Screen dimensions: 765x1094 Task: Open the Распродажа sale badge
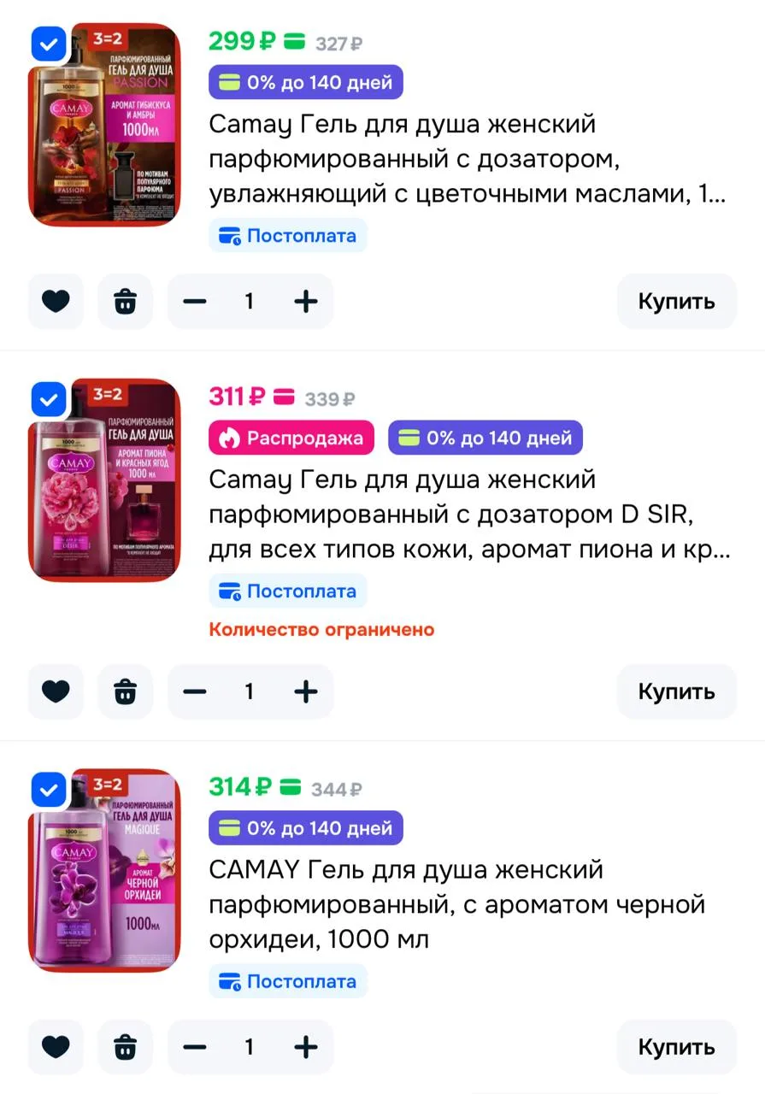(x=291, y=438)
